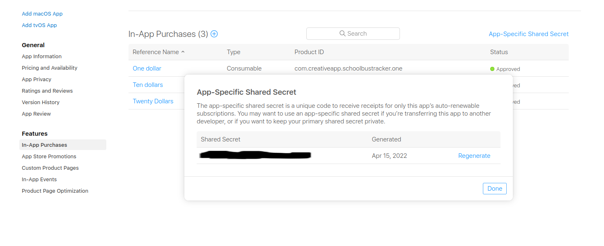Open Pricing and Availability settings
This screenshot has width=604, height=246.
[x=49, y=68]
